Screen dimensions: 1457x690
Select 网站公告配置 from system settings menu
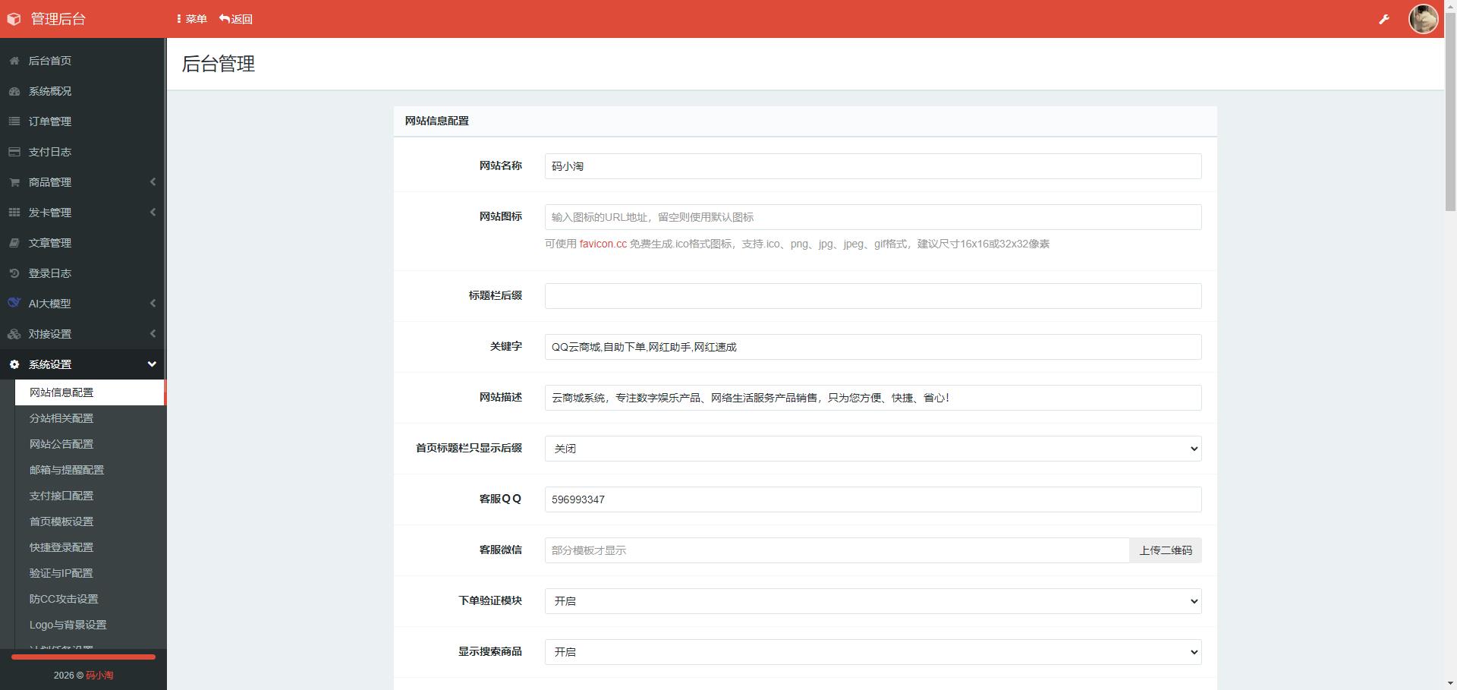pyautogui.click(x=61, y=444)
